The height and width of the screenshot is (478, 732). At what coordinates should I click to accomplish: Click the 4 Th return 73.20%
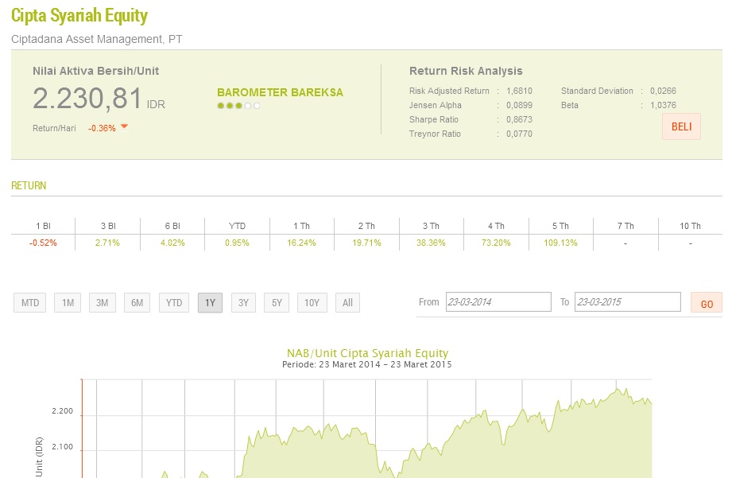click(496, 243)
